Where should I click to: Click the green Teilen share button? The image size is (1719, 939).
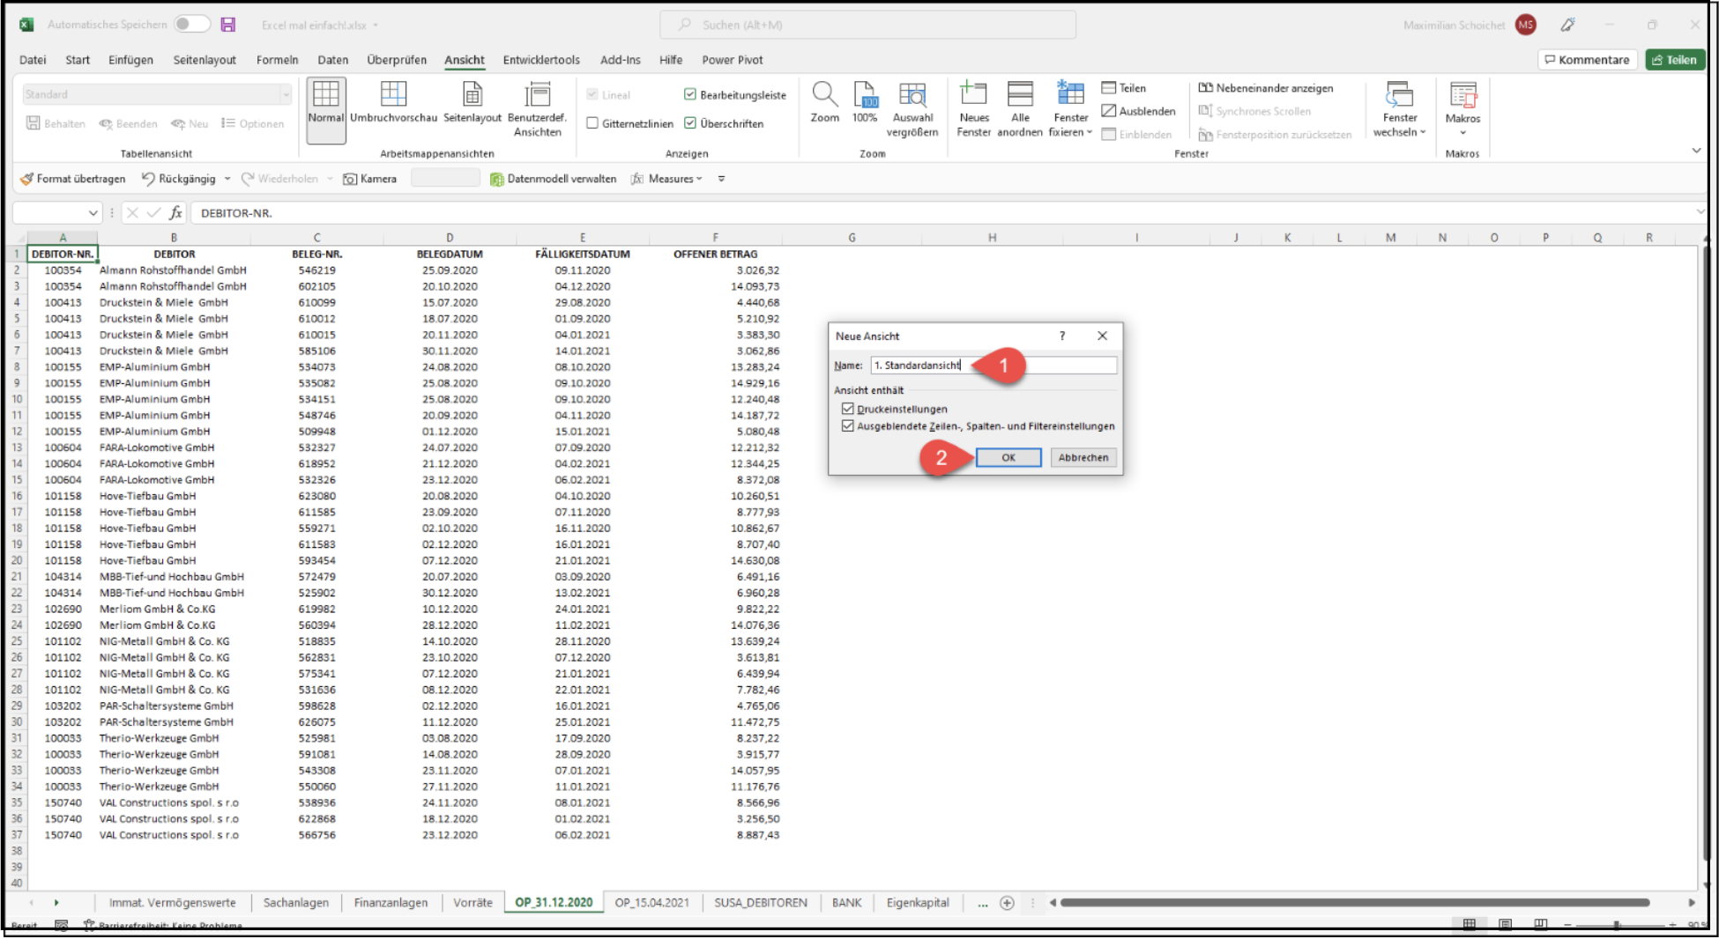point(1674,60)
